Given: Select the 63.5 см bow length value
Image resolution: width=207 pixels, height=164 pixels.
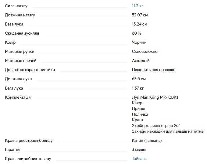Looking at the screenshot, I should [139, 79].
